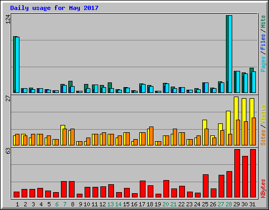Viewport: 269px width, 210px height.
Task: Click the 'Pages' legend label
Action: click(263, 64)
